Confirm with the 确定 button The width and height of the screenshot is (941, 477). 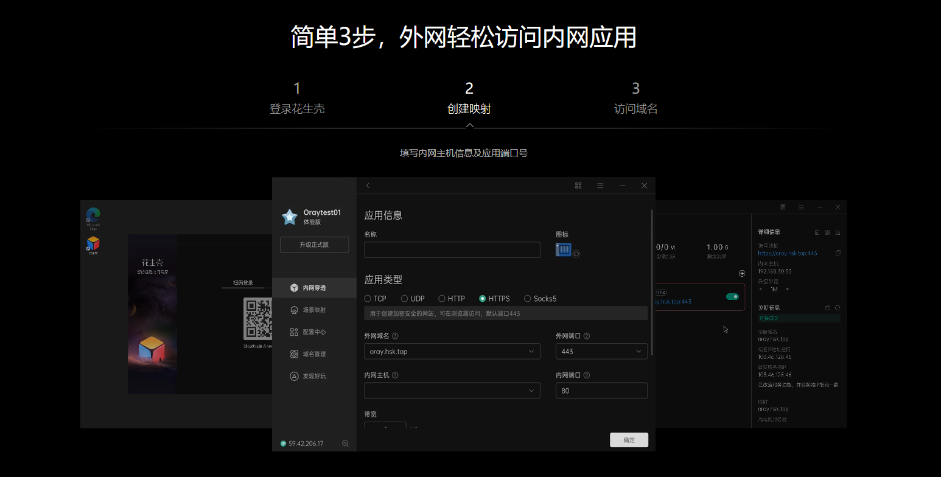629,440
